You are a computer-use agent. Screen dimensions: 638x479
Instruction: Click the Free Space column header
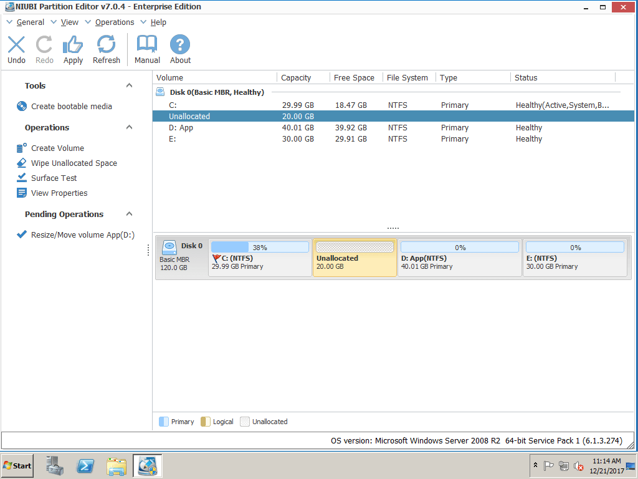(x=356, y=77)
